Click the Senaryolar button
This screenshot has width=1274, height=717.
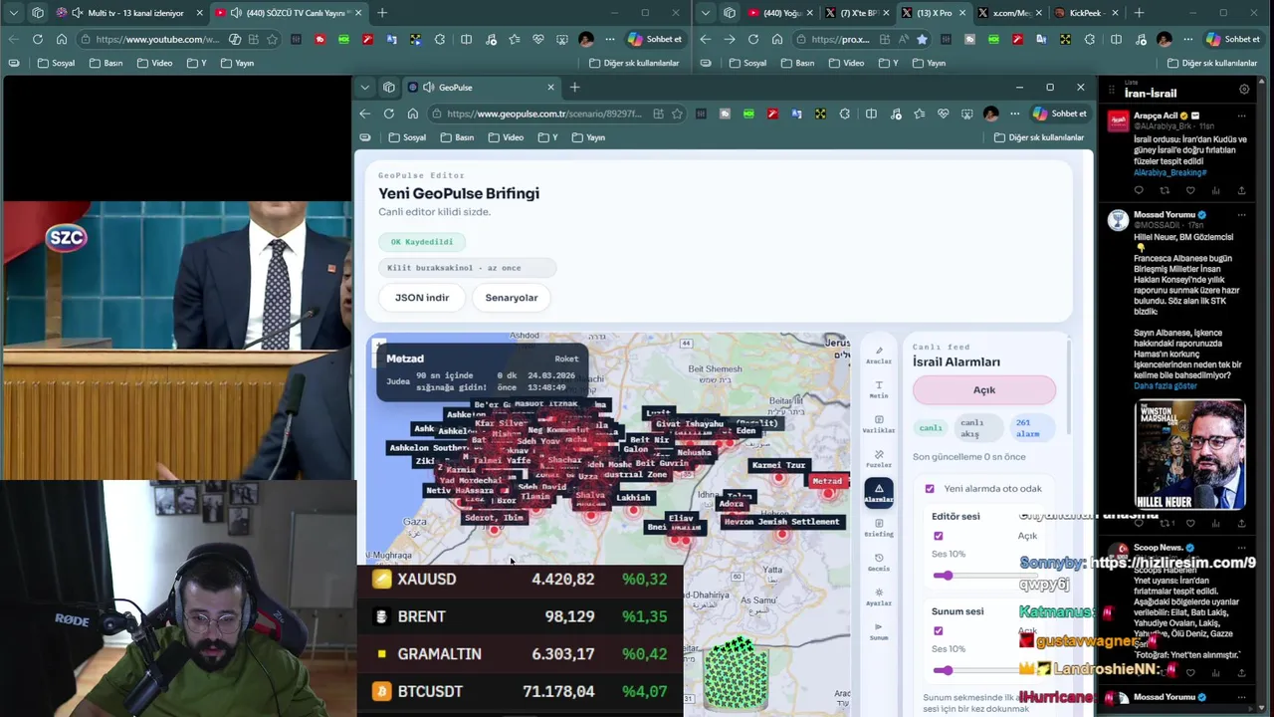pos(512,298)
